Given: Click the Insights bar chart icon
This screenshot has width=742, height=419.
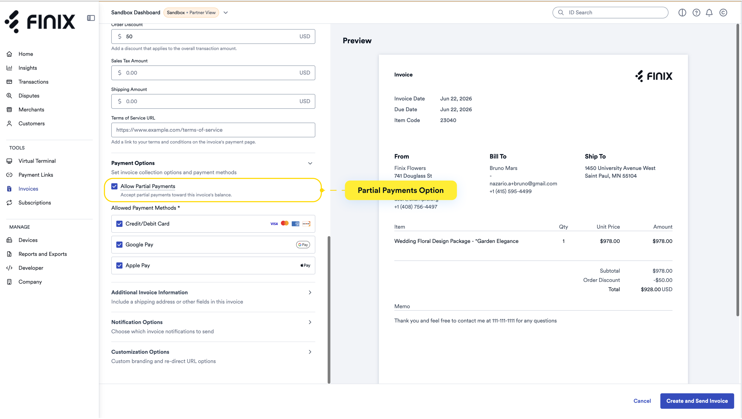Looking at the screenshot, I should [10, 68].
